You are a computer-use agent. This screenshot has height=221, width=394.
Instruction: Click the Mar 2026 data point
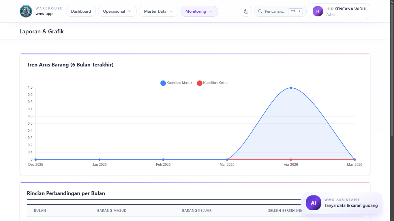[x=227, y=159]
